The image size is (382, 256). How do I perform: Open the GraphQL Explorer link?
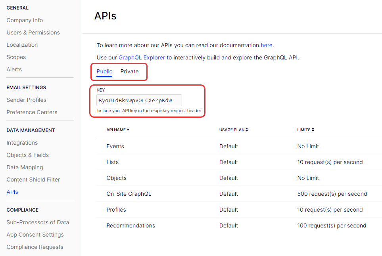click(142, 57)
